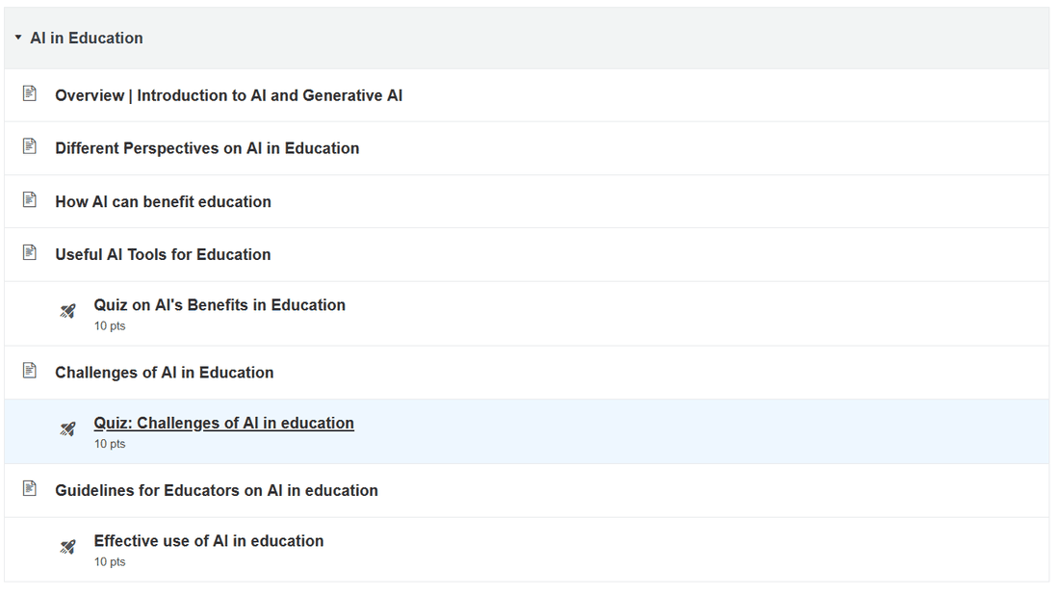1059x596 pixels.
Task: Click 10 pts under Quiz on AI's Benefits
Action: tap(110, 325)
